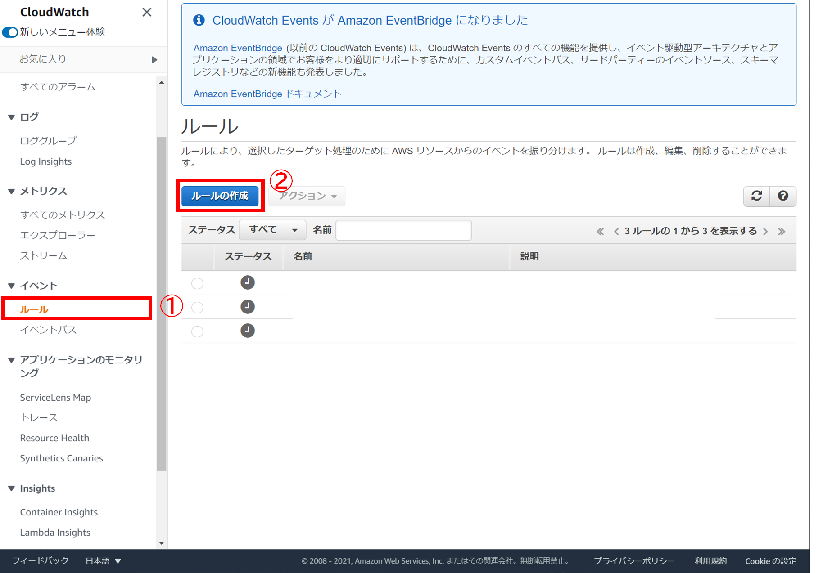832x573 pixels.
Task: Click third rule's clock status icon
Action: pyautogui.click(x=248, y=331)
